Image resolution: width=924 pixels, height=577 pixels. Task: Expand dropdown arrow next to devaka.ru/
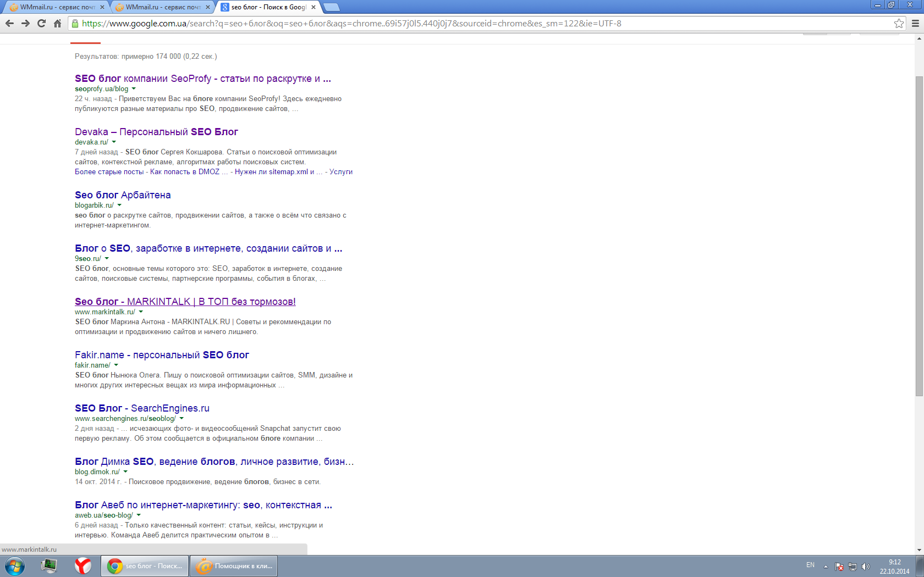tap(114, 142)
